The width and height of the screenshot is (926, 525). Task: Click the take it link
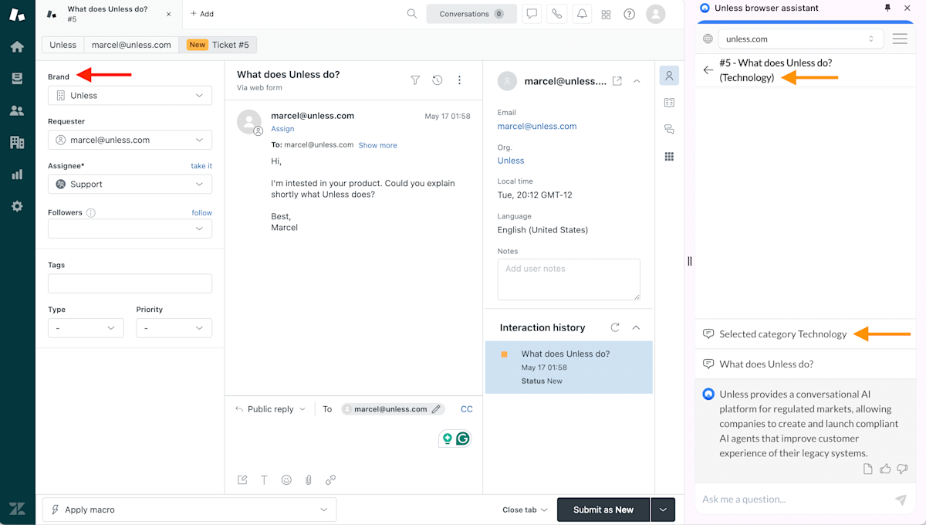point(201,166)
